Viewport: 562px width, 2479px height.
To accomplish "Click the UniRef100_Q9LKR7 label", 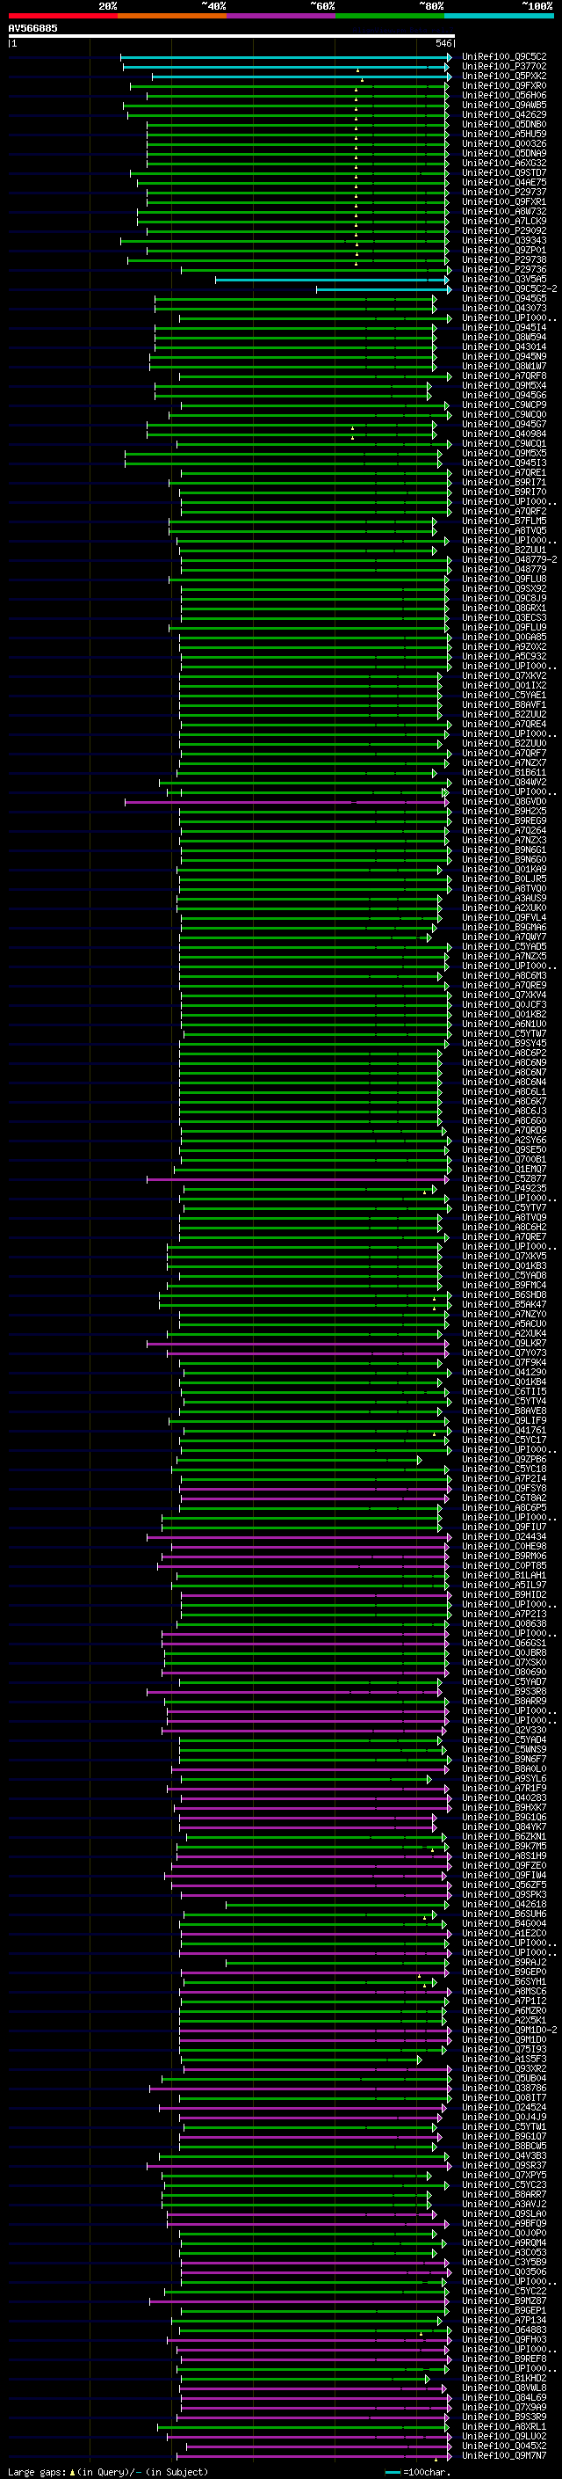I will 504,1344.
